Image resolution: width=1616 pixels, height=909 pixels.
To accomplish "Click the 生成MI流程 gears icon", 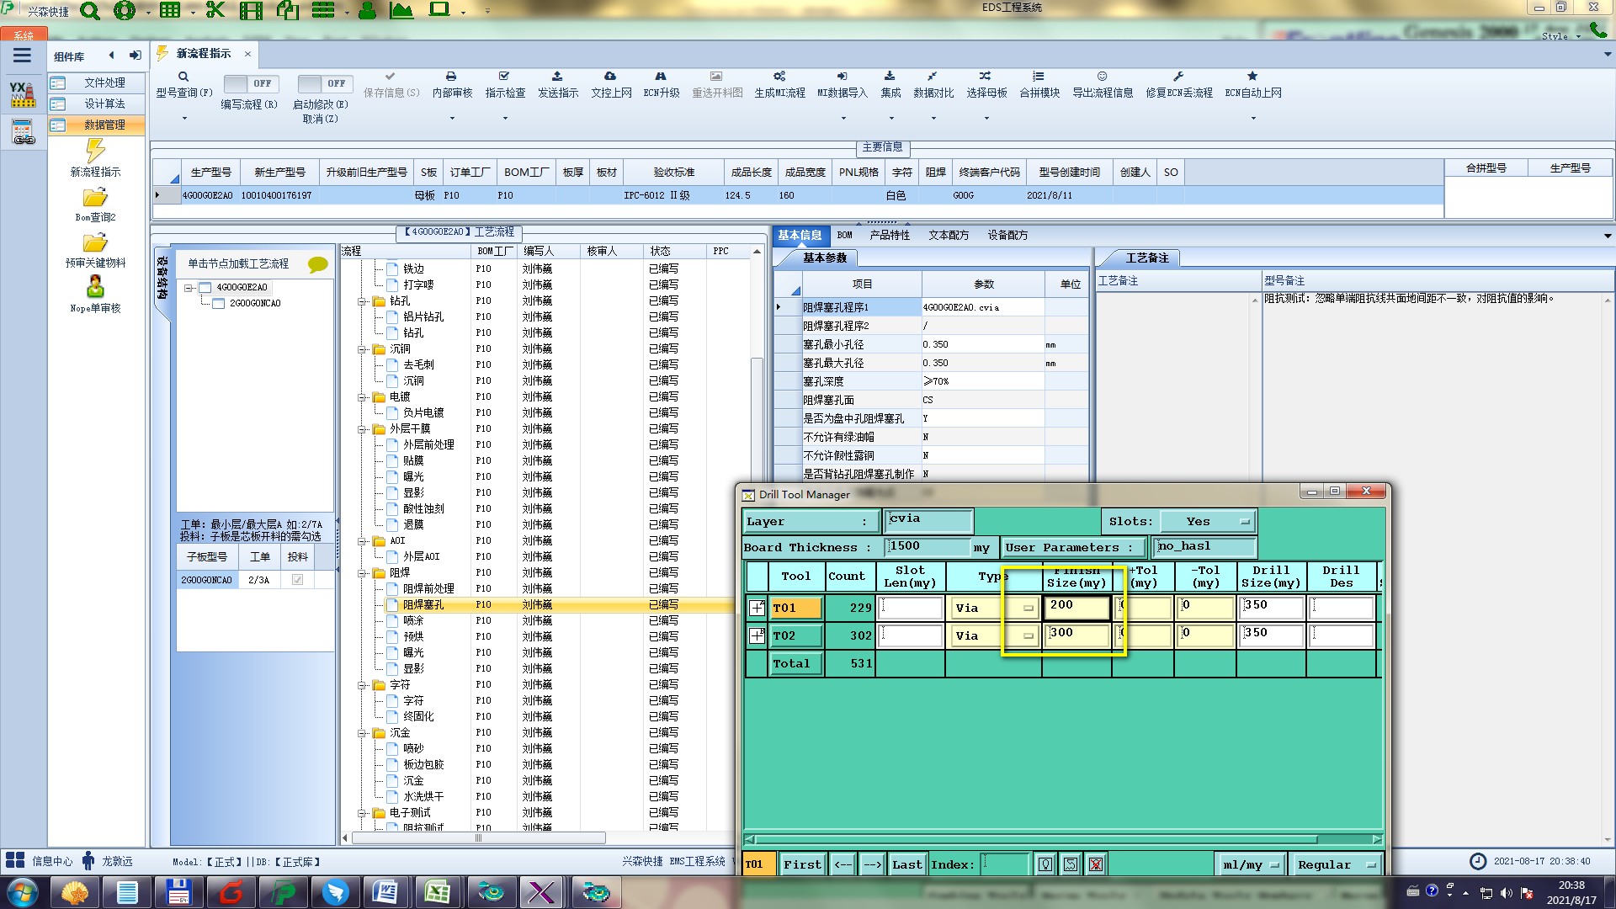I will [x=779, y=77].
